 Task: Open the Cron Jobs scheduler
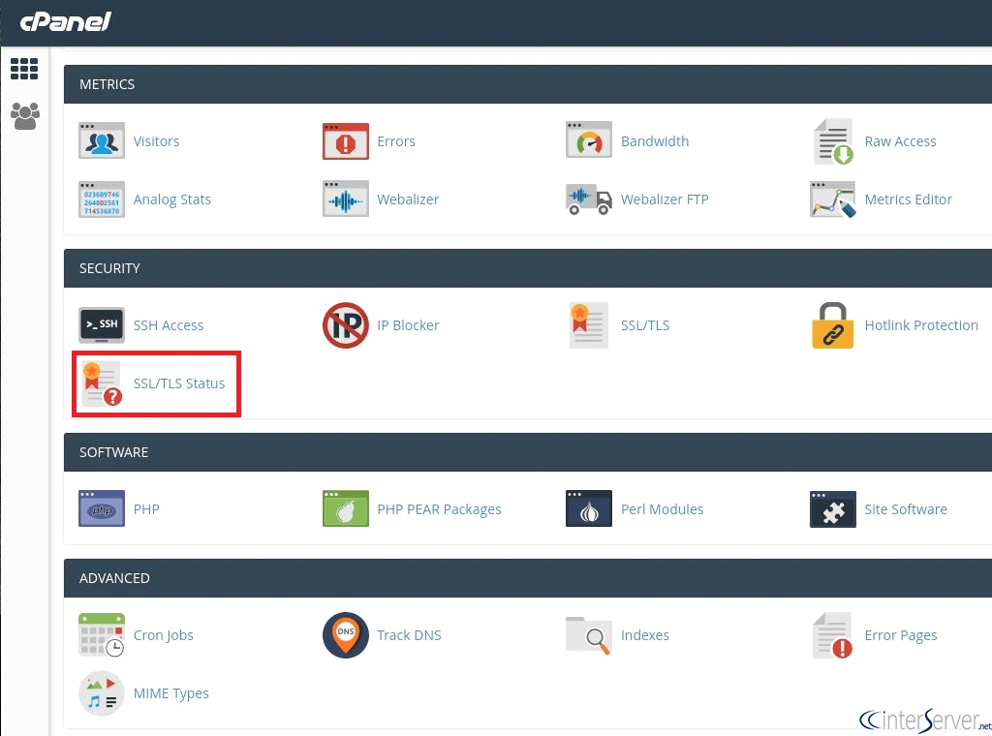102,634
